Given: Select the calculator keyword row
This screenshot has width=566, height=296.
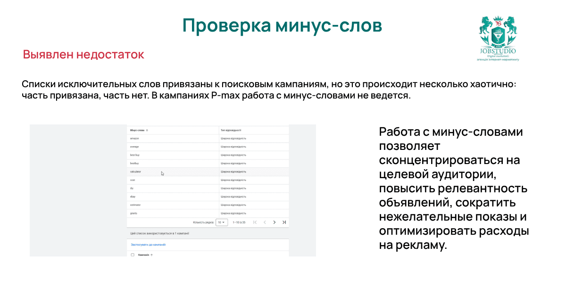Looking at the screenshot, I should click(x=208, y=172).
